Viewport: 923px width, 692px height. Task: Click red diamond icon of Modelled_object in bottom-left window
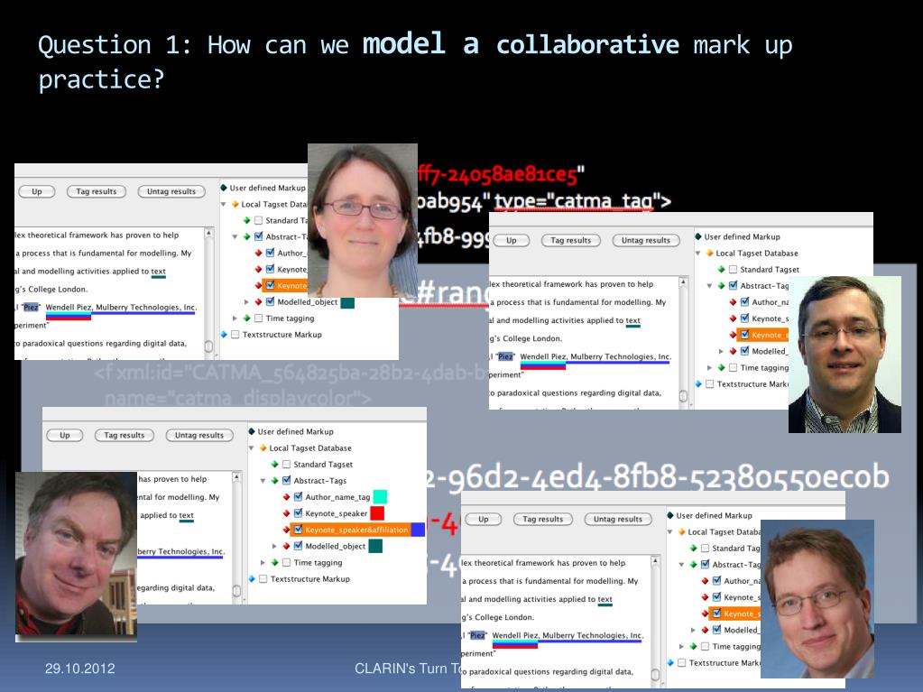pos(287,546)
